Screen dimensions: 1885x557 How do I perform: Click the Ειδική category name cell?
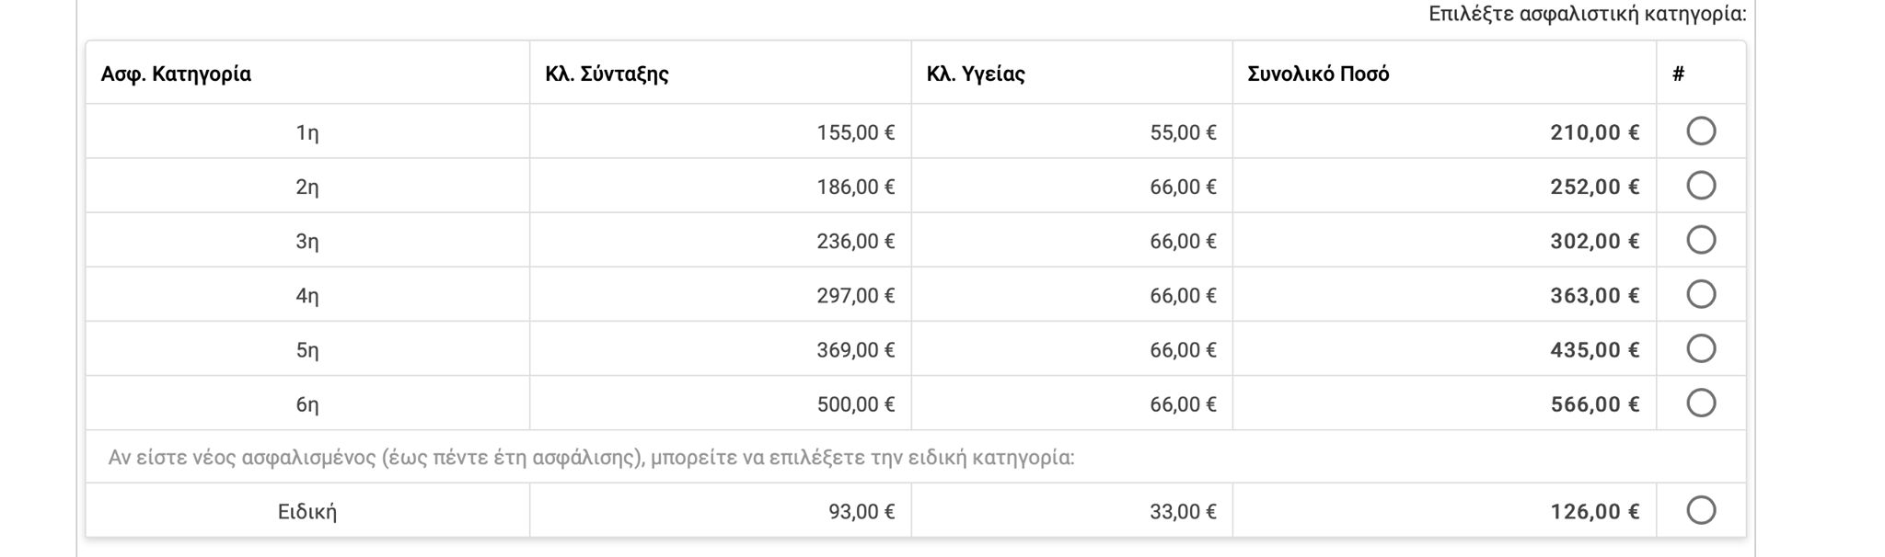pyautogui.click(x=307, y=512)
